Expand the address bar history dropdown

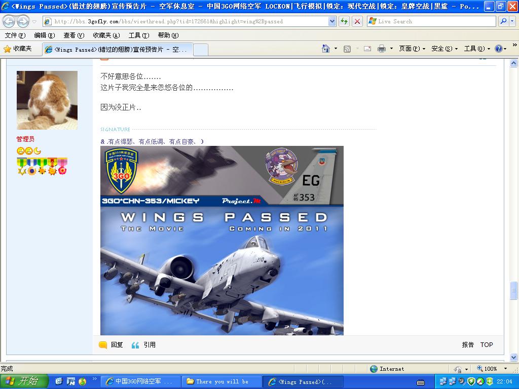tap(332, 21)
